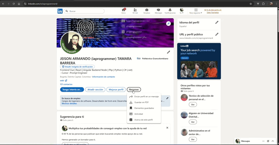Open Inicio home icon in navbar
Screen dimensions: 279x145
(124, 11)
